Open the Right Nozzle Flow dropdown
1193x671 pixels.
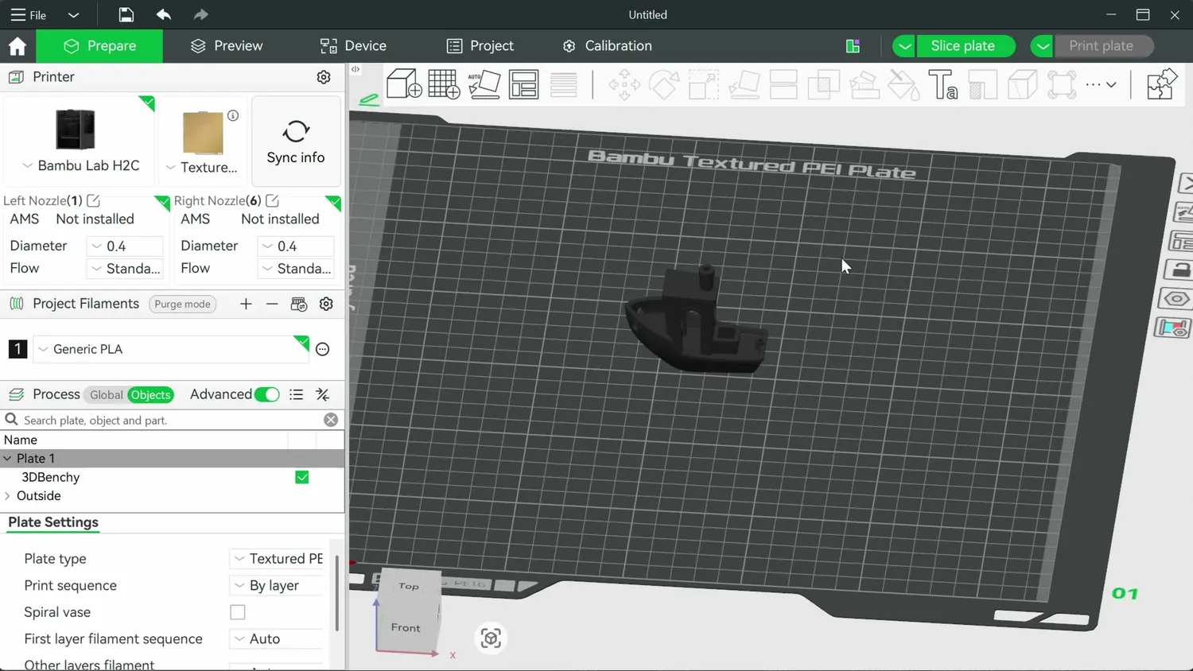296,269
